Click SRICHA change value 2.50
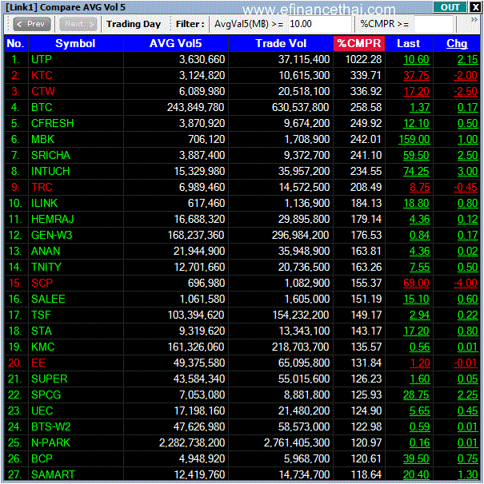Image resolution: width=484 pixels, height=484 pixels. (x=468, y=155)
